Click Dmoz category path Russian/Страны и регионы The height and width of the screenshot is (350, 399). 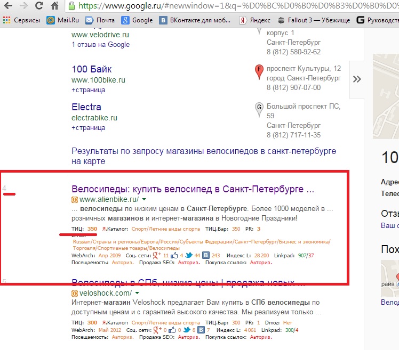pos(202,245)
